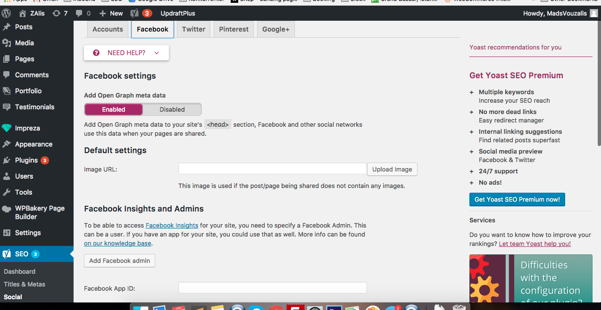Open the updates icon showing 7
601x310 pixels.
click(x=57, y=13)
